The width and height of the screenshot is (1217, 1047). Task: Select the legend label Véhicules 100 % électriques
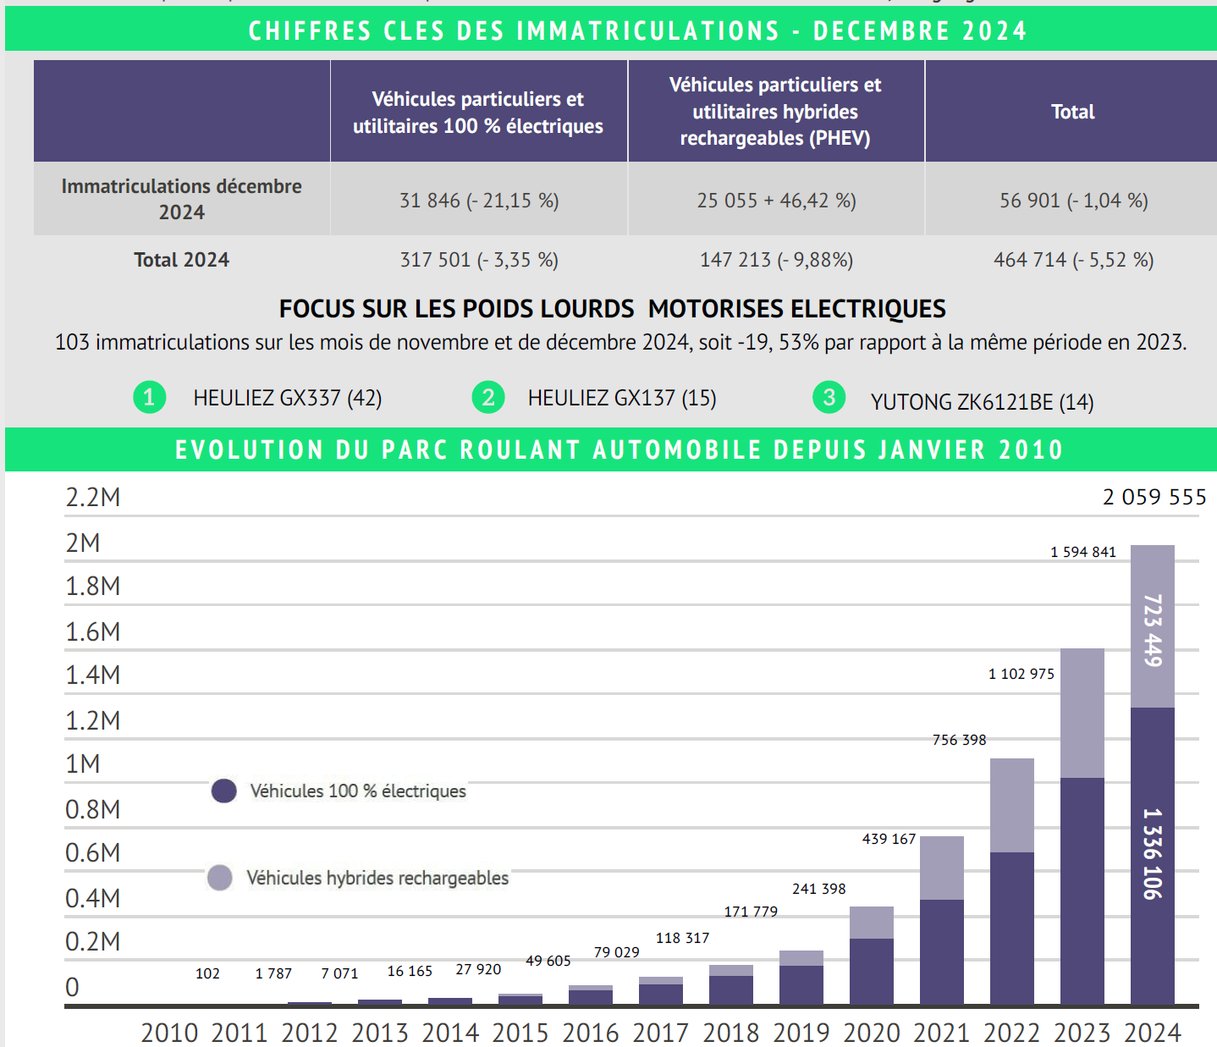click(x=358, y=791)
